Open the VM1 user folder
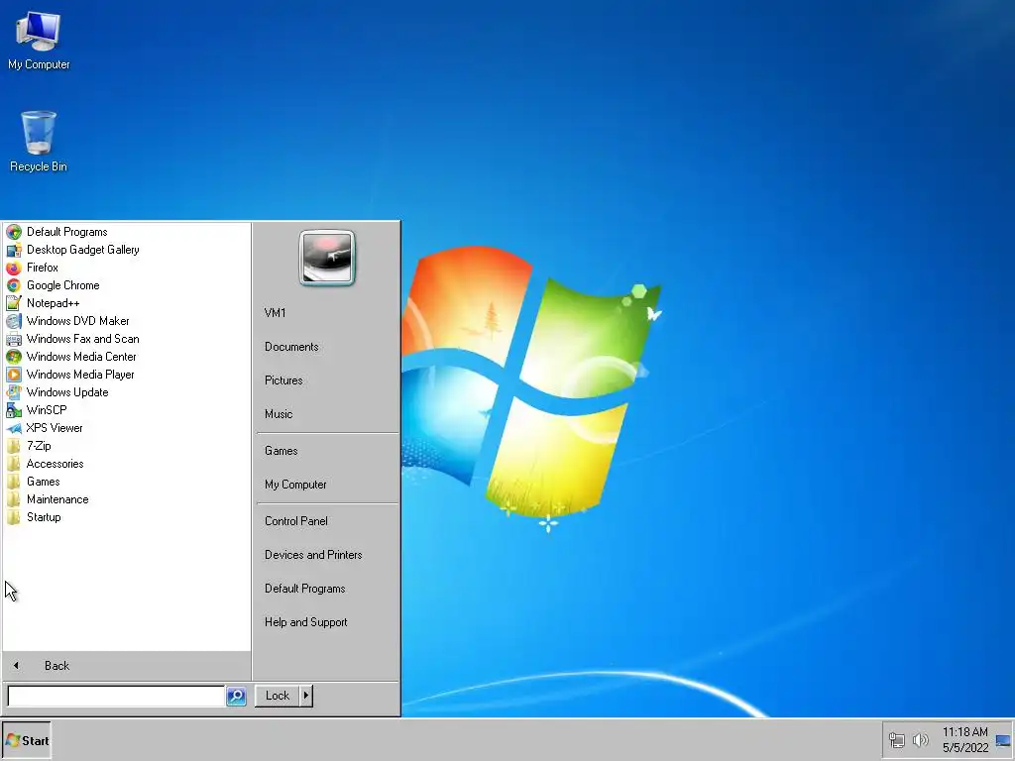The image size is (1015, 761). tap(327, 312)
